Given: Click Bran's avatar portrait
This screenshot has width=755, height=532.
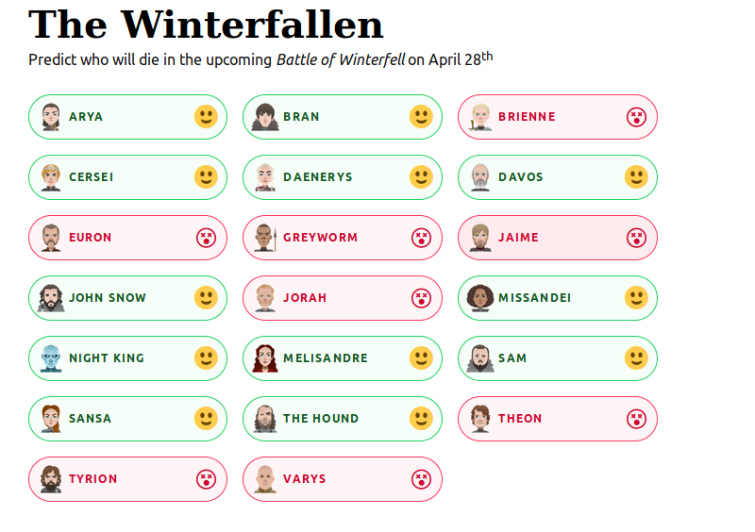Looking at the screenshot, I should click(x=265, y=117).
